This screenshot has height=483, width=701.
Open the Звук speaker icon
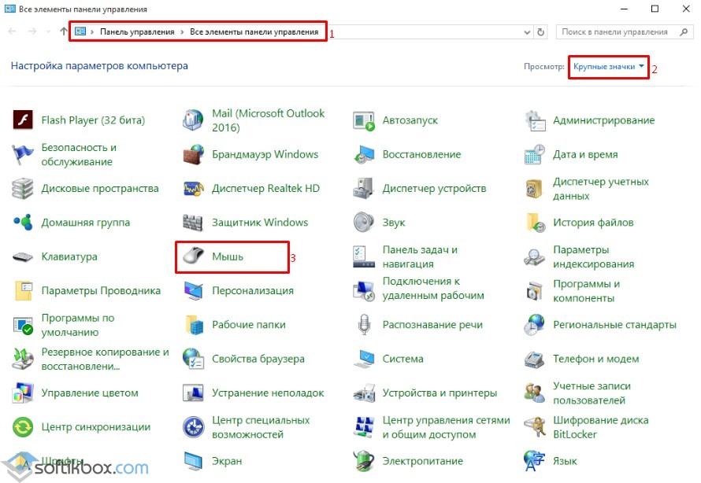click(364, 223)
